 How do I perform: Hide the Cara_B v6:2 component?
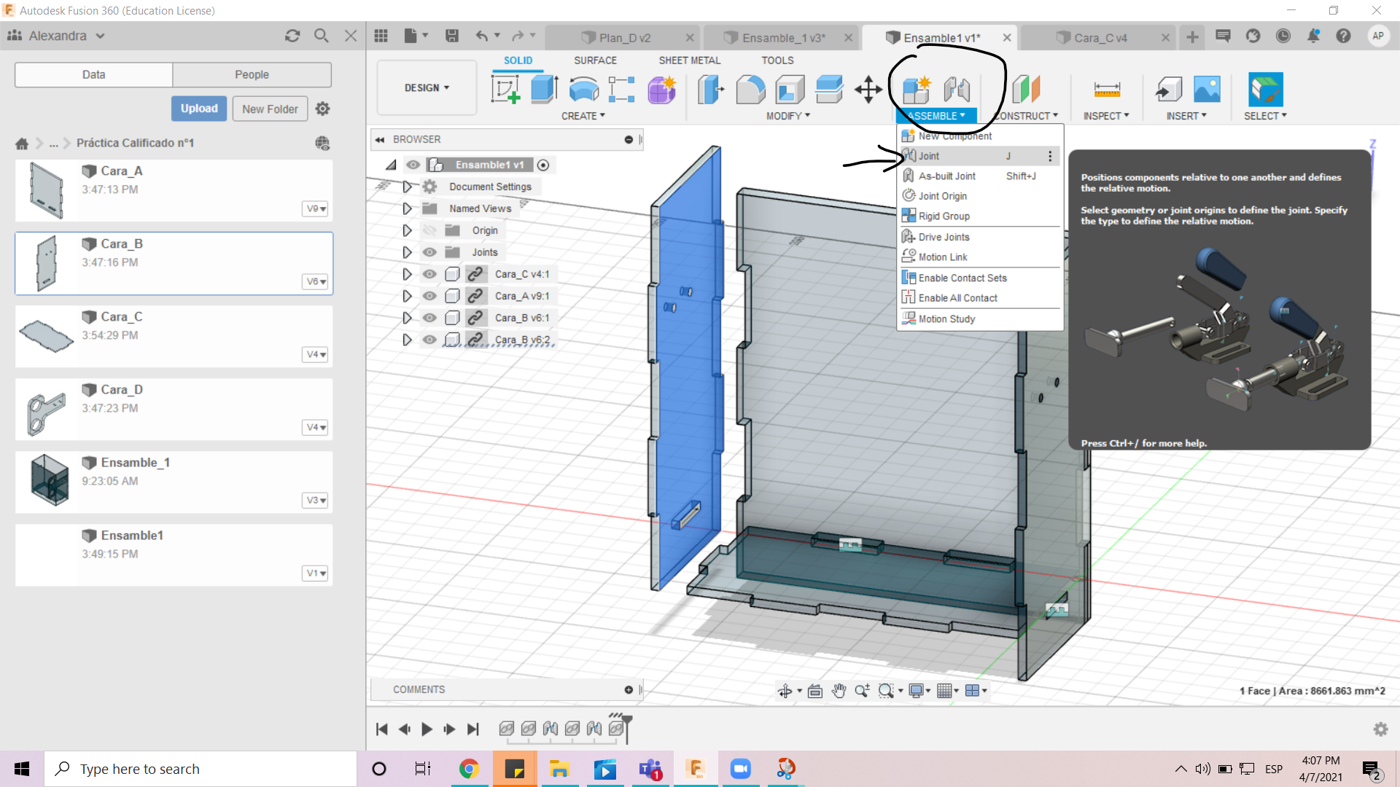[x=429, y=340]
